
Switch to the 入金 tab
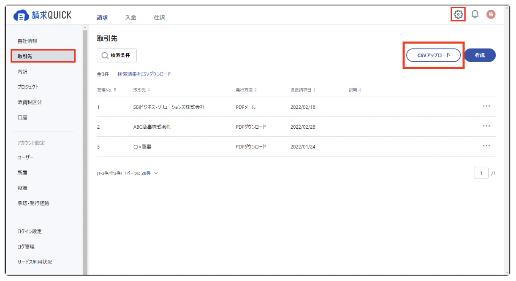pyautogui.click(x=130, y=17)
